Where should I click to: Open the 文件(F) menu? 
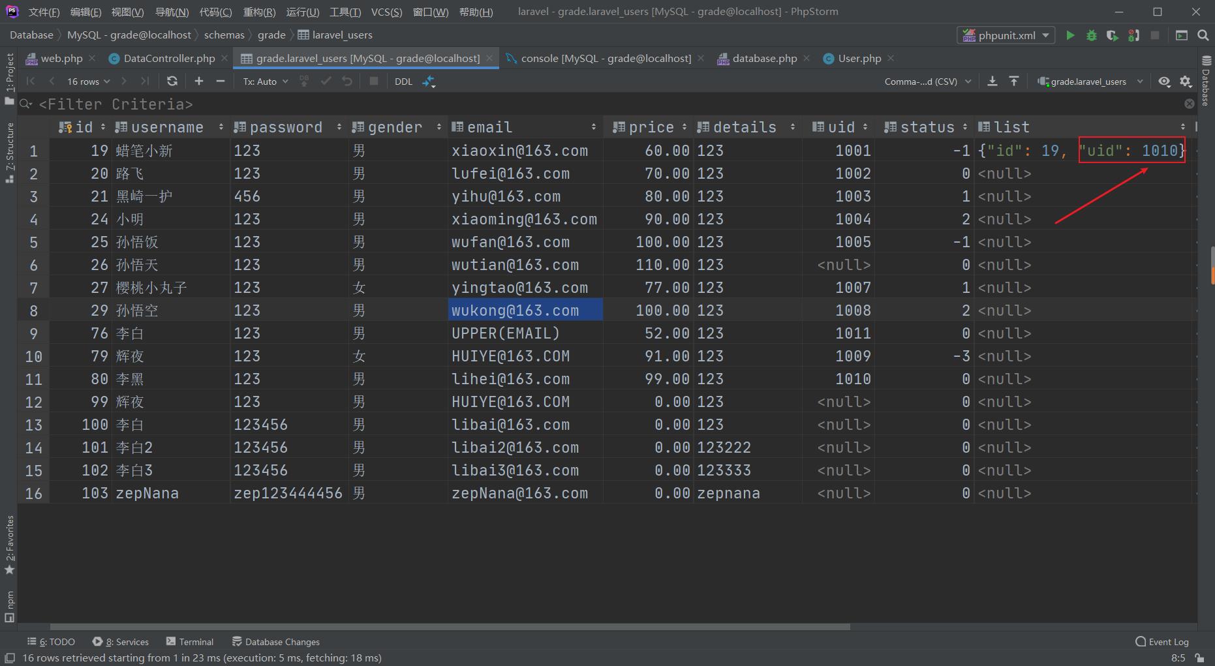44,12
